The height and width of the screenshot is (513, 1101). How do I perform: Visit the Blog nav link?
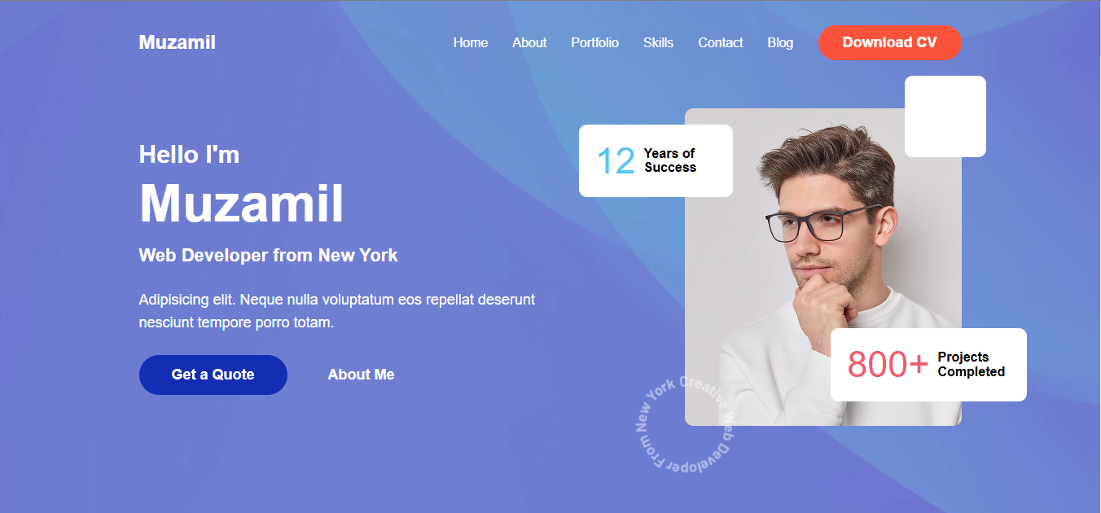[780, 42]
